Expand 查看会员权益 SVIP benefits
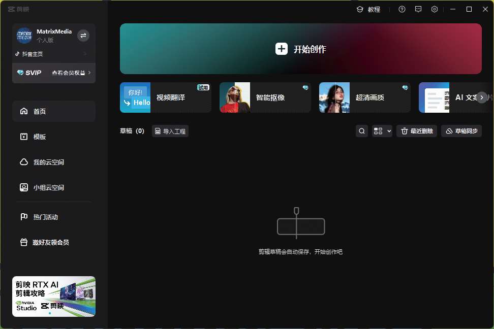 [x=71, y=73]
